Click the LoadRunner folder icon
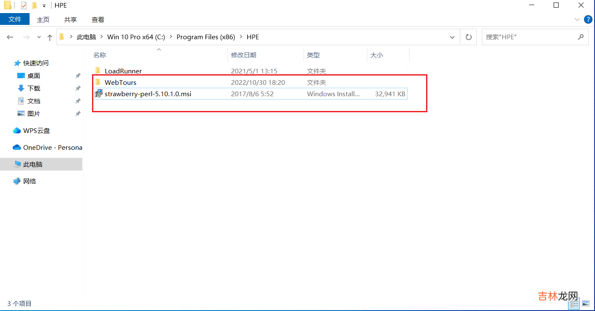Viewport: 595px width, 311px height. point(98,71)
